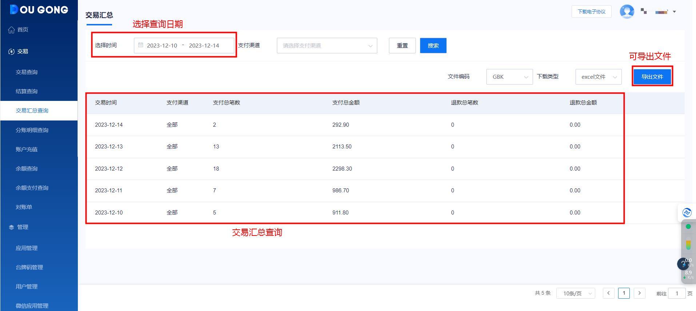Click the amount 986.70
This screenshot has width=696, height=311.
[x=341, y=191]
